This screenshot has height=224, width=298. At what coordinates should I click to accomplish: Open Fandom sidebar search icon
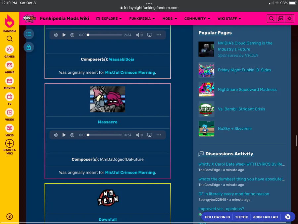(x=10, y=39)
